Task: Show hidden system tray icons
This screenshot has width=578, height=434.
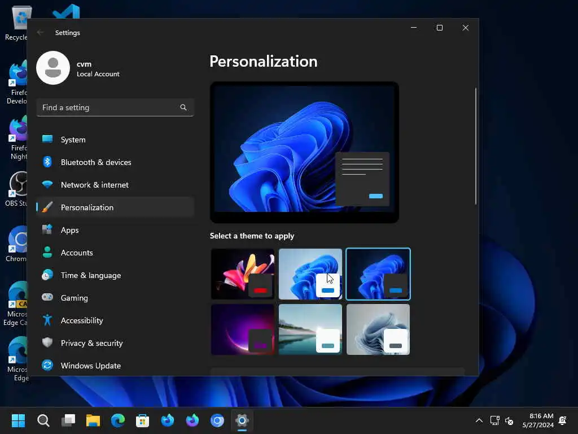Action: pyautogui.click(x=479, y=420)
